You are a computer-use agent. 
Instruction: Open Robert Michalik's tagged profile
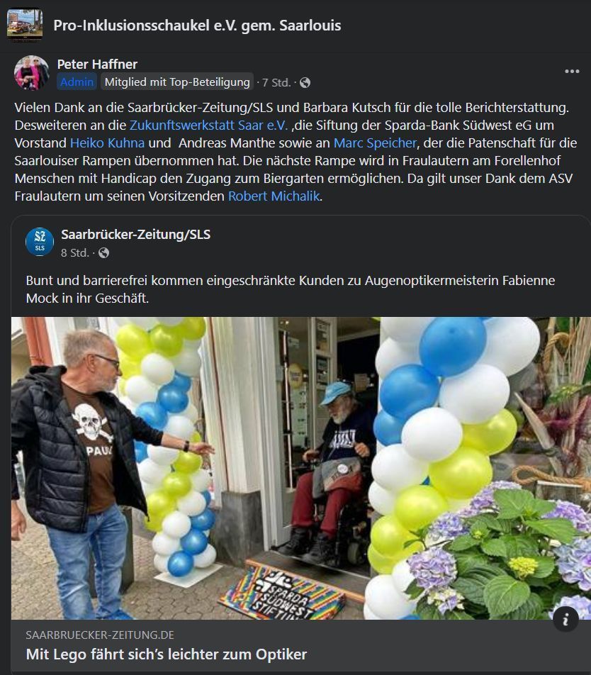point(274,196)
